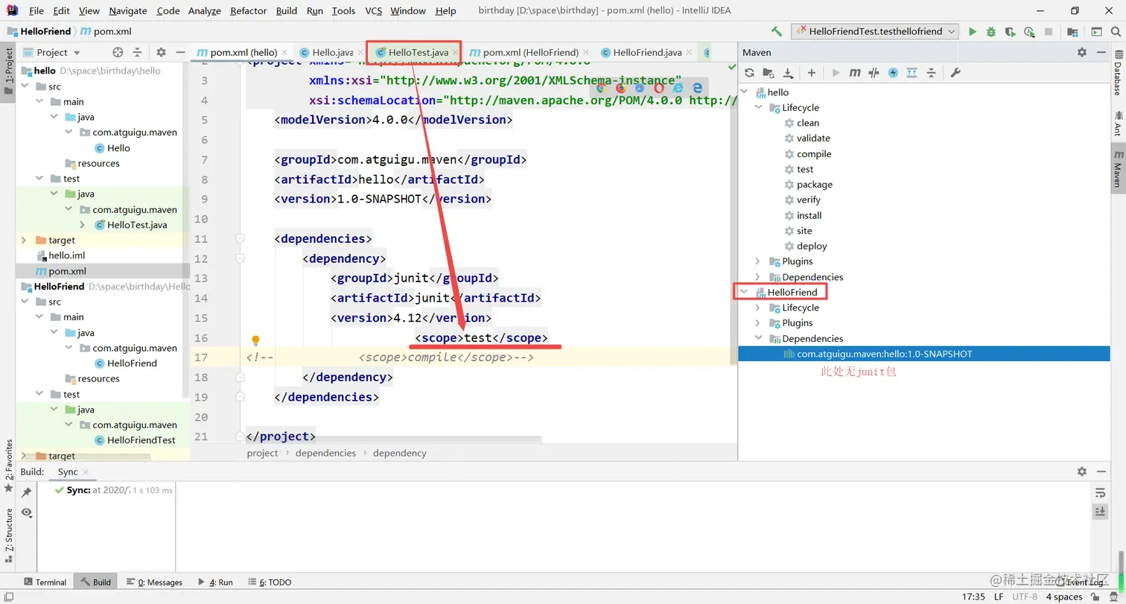1126x604 pixels.
Task: Toggle the Ant tool window stripe button
Action: click(x=1117, y=124)
